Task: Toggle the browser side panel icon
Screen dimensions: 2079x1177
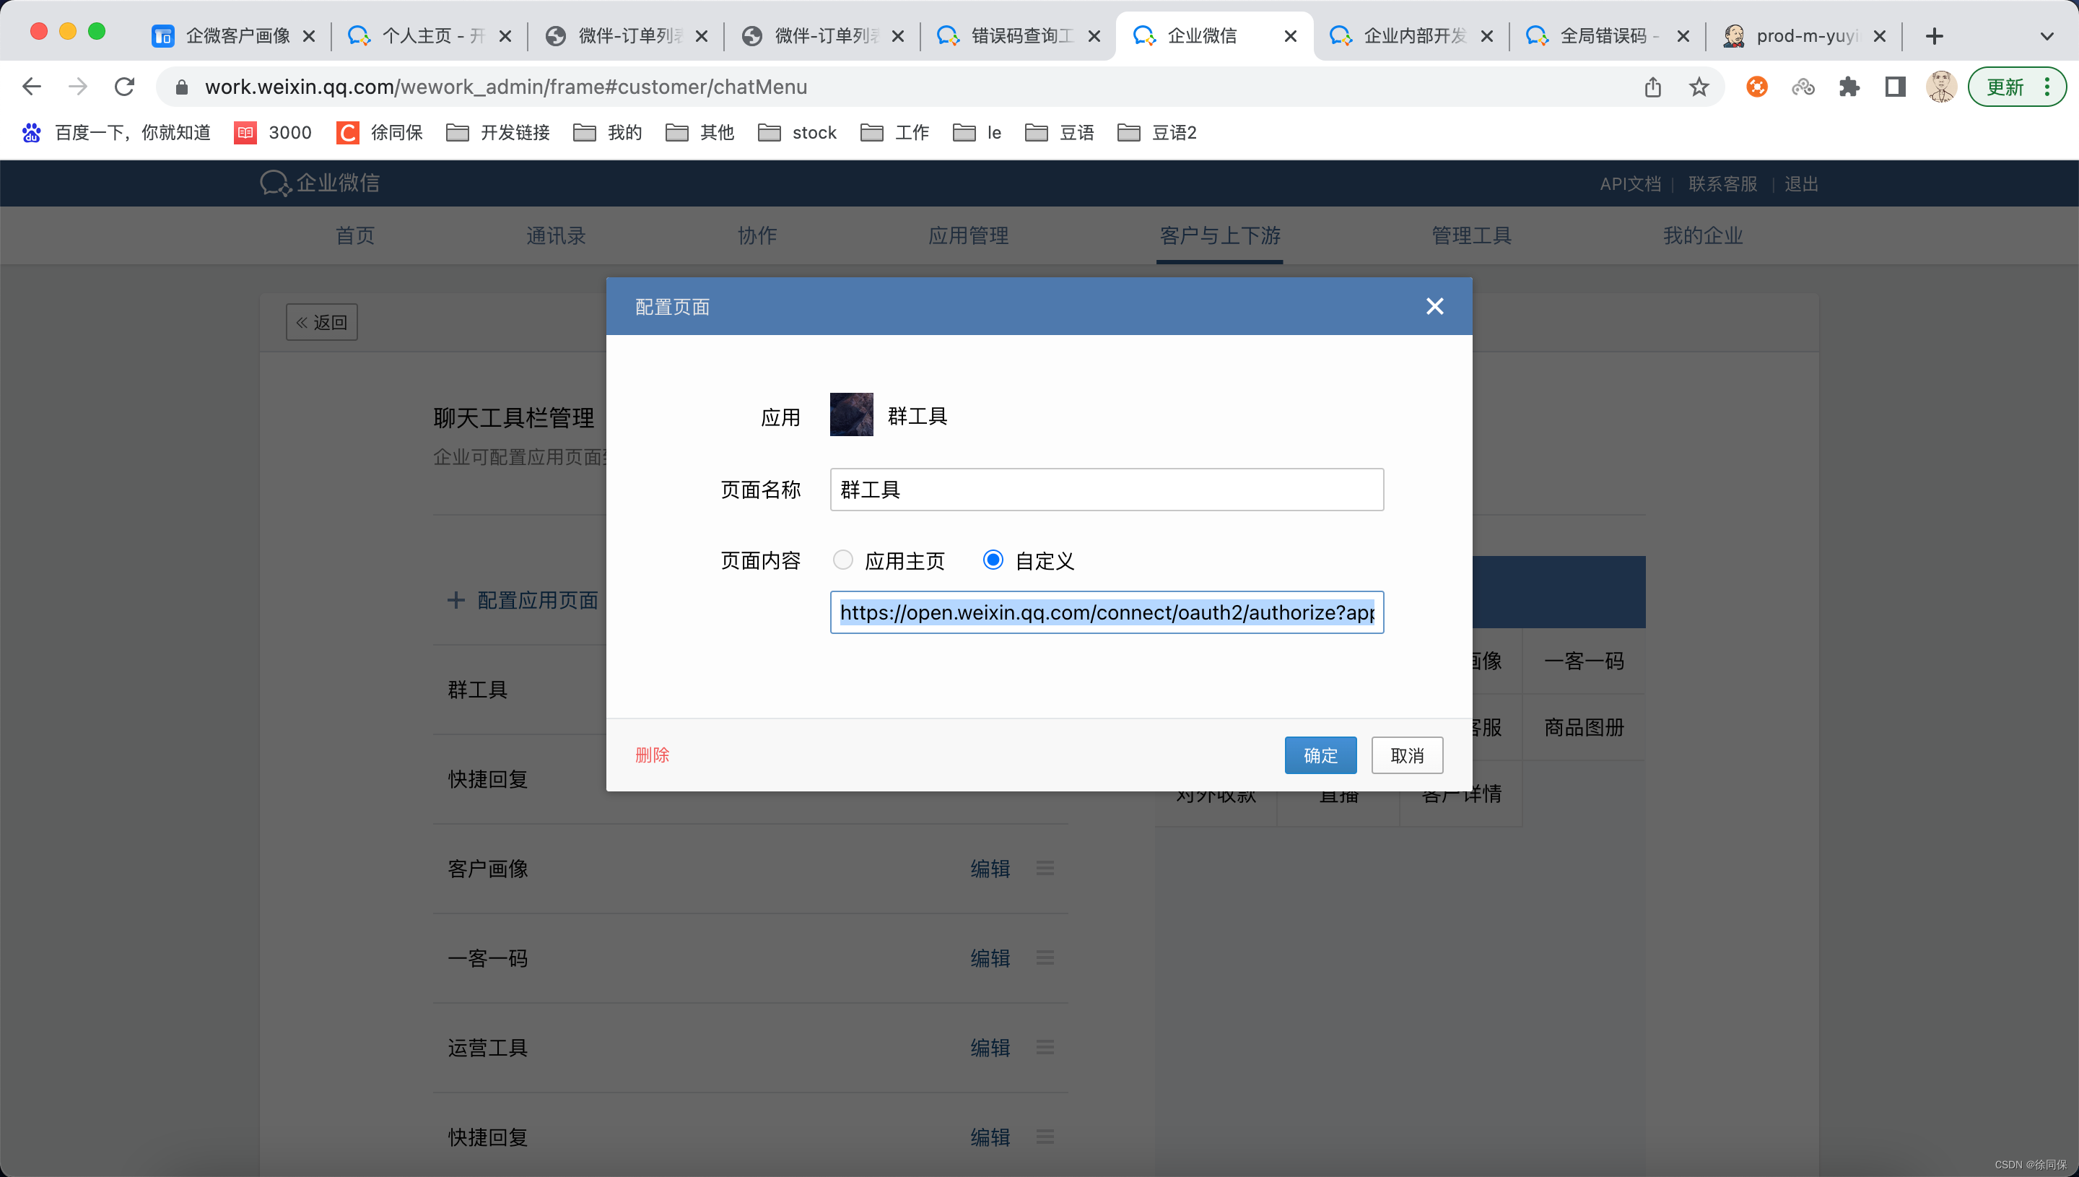Action: pos(1895,87)
